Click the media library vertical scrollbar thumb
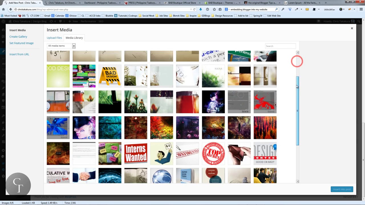 coord(297,111)
